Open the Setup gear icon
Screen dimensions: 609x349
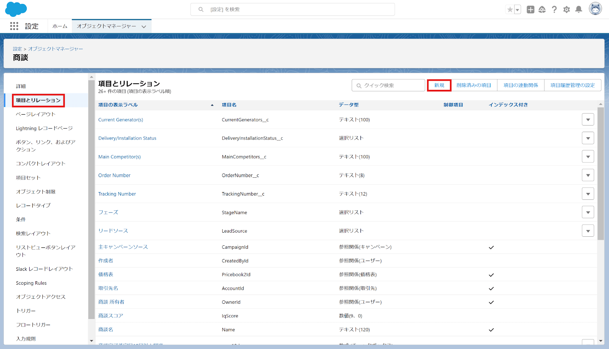pos(566,9)
